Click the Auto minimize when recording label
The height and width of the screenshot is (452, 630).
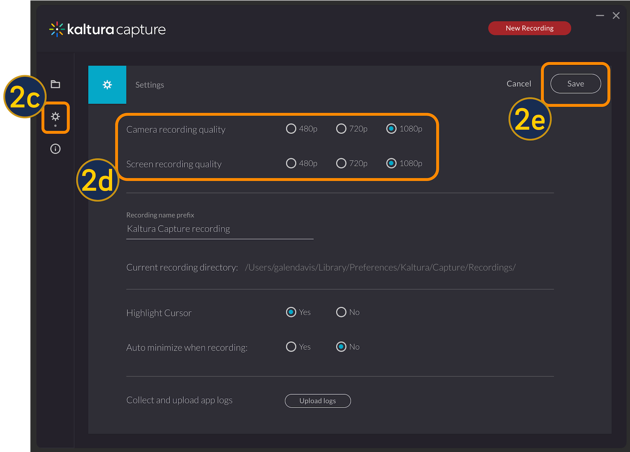coord(187,348)
